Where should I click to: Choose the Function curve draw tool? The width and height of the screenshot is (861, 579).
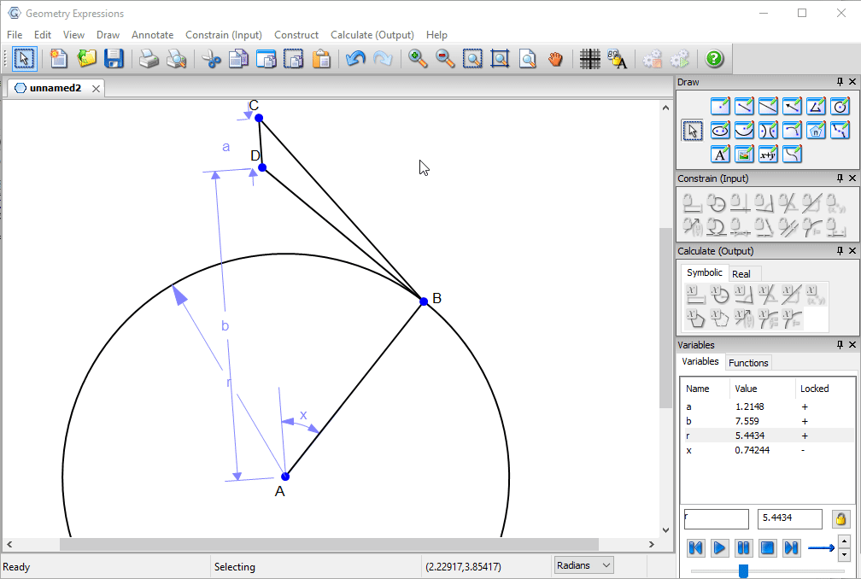click(792, 155)
